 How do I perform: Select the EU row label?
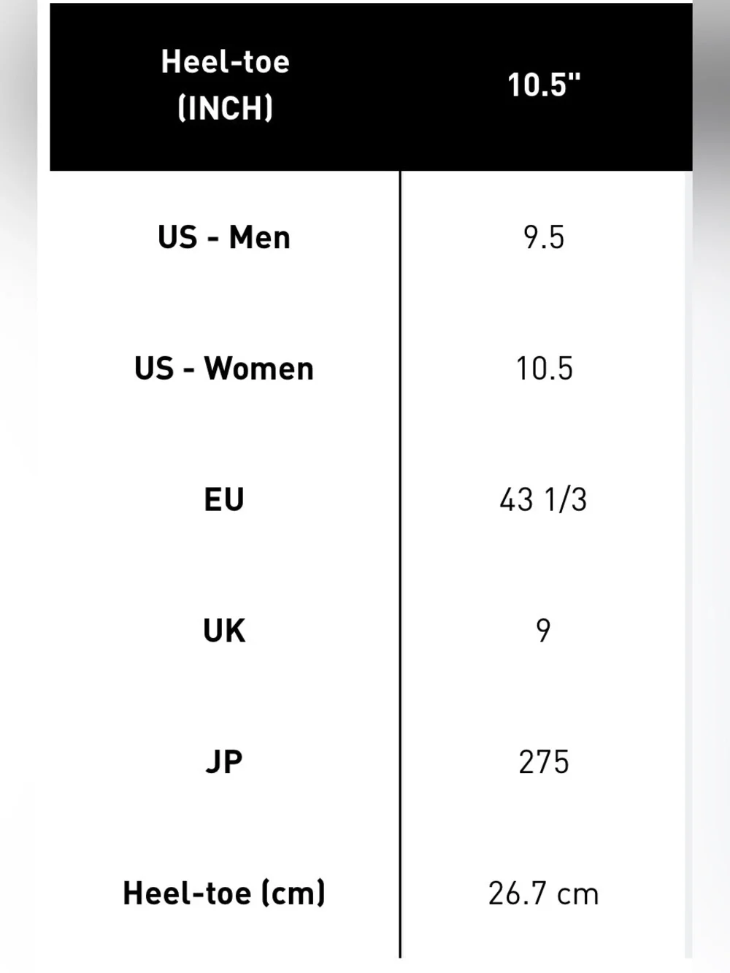224,500
